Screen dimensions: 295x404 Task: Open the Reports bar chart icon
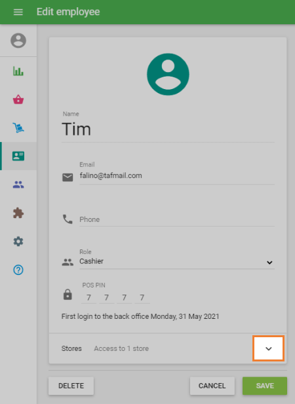click(x=18, y=71)
